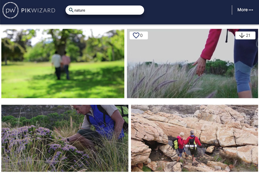Click the like count showing 0
Viewport: 259px width, 173px height.
click(x=141, y=35)
